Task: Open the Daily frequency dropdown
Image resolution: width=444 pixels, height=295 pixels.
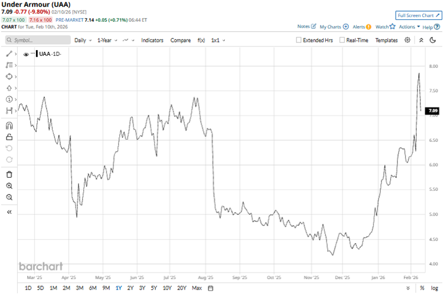Action: (x=83, y=41)
